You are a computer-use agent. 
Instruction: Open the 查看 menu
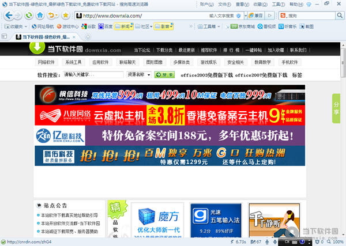(242, 5)
